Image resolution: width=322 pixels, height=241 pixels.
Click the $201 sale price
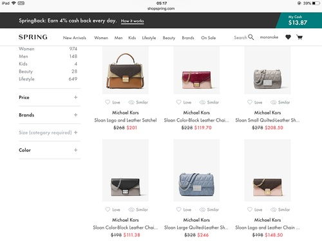tap(131, 128)
